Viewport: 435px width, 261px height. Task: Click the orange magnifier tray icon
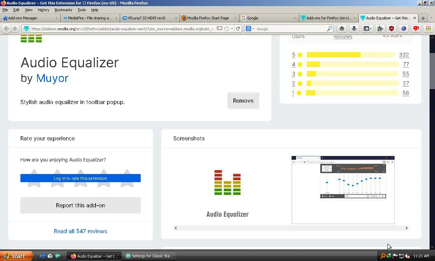tap(383, 256)
